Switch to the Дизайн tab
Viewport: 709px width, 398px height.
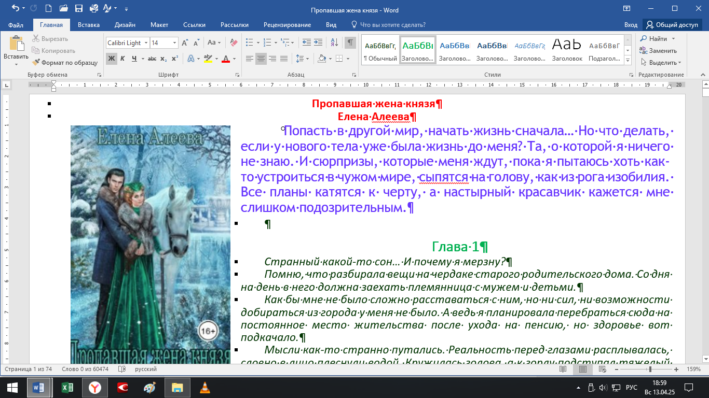(125, 24)
